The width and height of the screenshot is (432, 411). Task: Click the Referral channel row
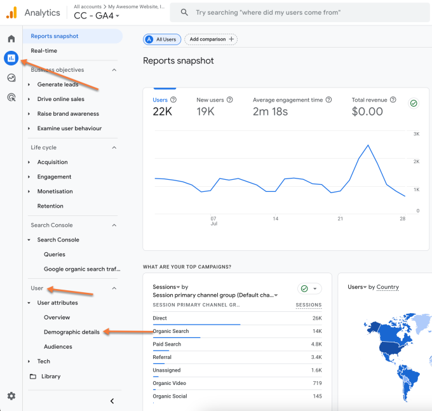[237, 357]
